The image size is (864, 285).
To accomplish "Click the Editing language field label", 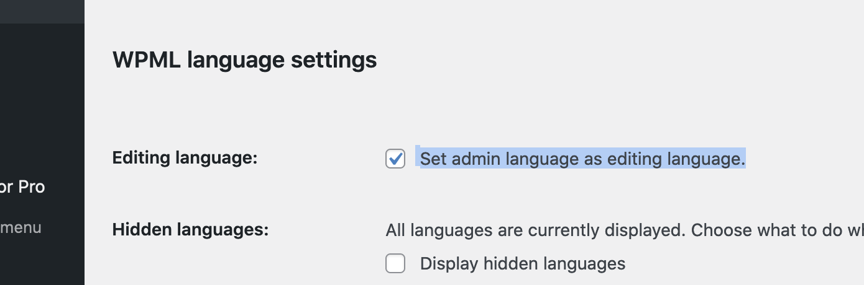I will [185, 158].
